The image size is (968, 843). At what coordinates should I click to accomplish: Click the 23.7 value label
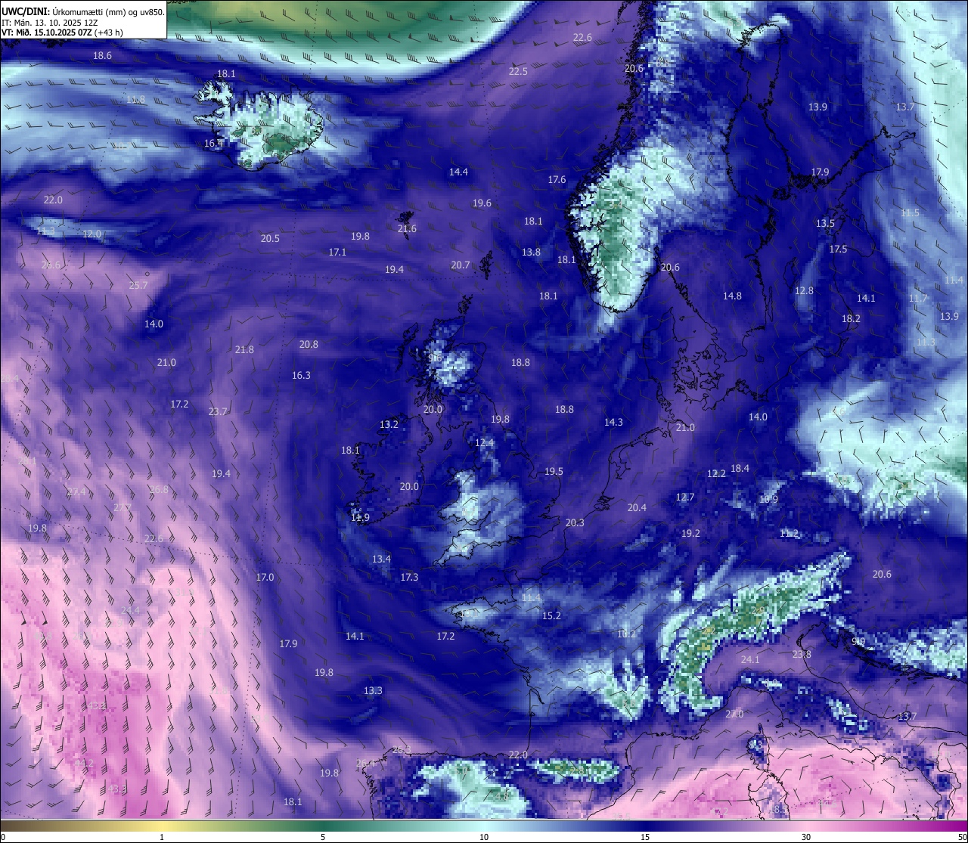(218, 412)
